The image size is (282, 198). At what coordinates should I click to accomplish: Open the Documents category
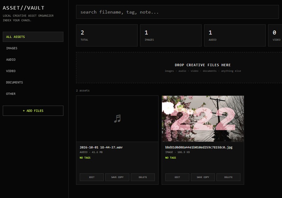[33, 82]
